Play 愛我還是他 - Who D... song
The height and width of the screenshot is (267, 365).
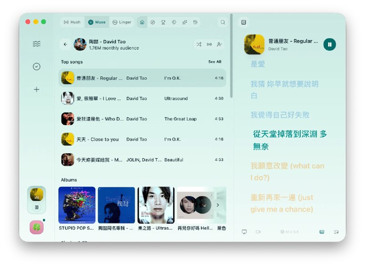[x=142, y=119]
